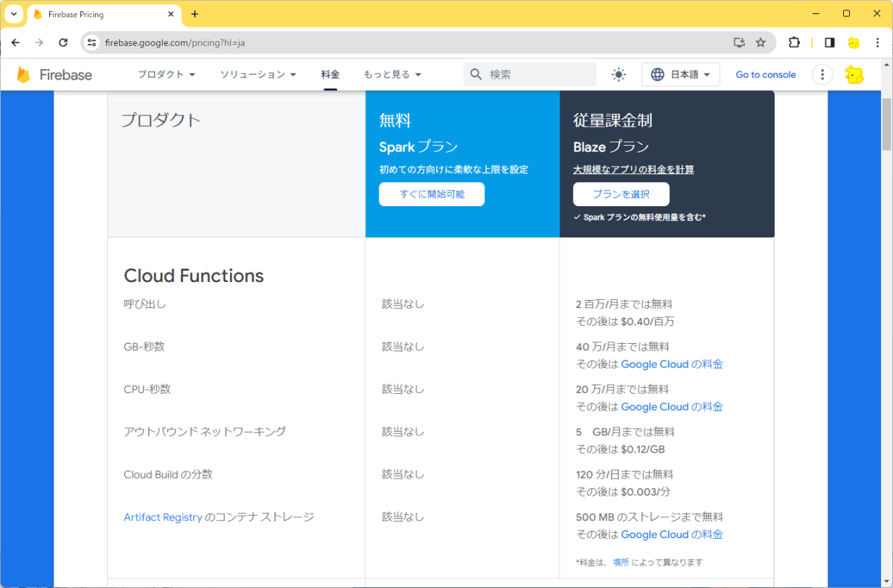Click the Blaze プラン heading

(x=611, y=147)
